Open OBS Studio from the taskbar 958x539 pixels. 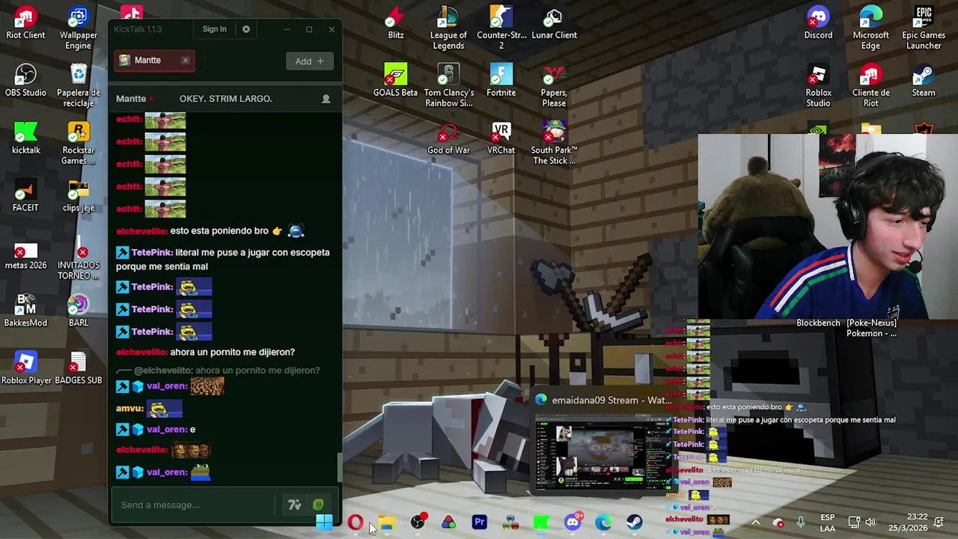(x=418, y=523)
